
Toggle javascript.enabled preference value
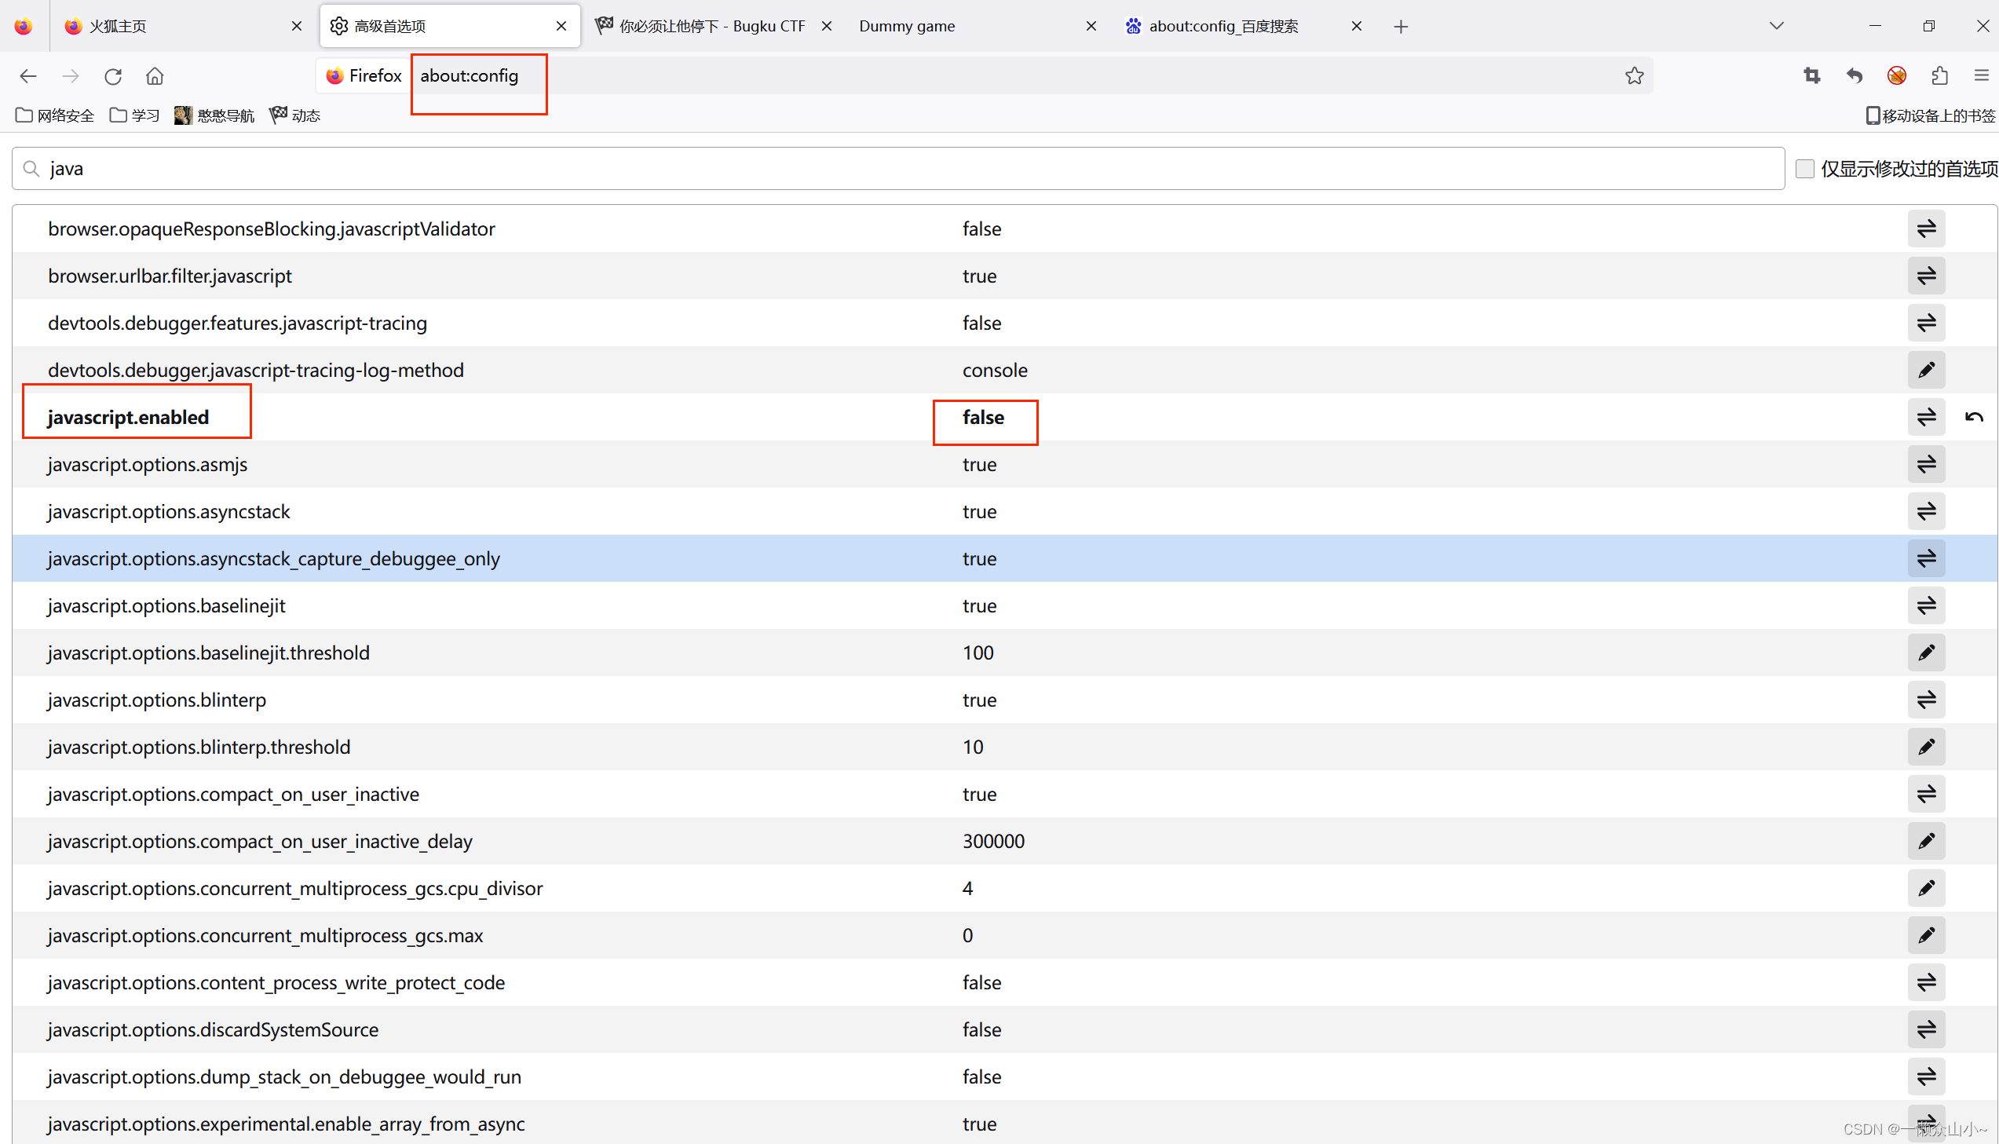coord(1926,417)
